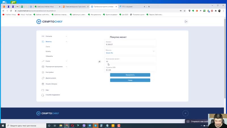Open the Chrome three-dot menu
227x128 pixels.
[223, 11]
